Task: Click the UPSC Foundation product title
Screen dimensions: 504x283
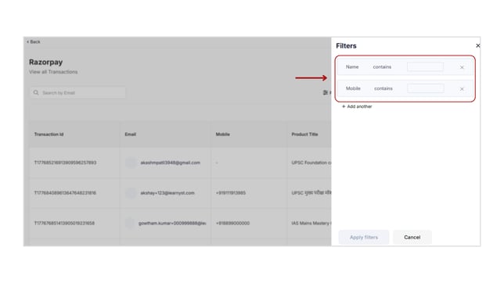Action: [x=311, y=163]
